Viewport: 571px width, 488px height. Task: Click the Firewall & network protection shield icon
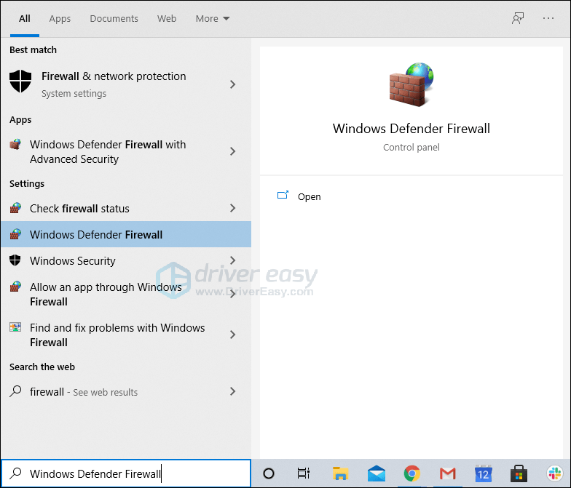[x=20, y=81]
